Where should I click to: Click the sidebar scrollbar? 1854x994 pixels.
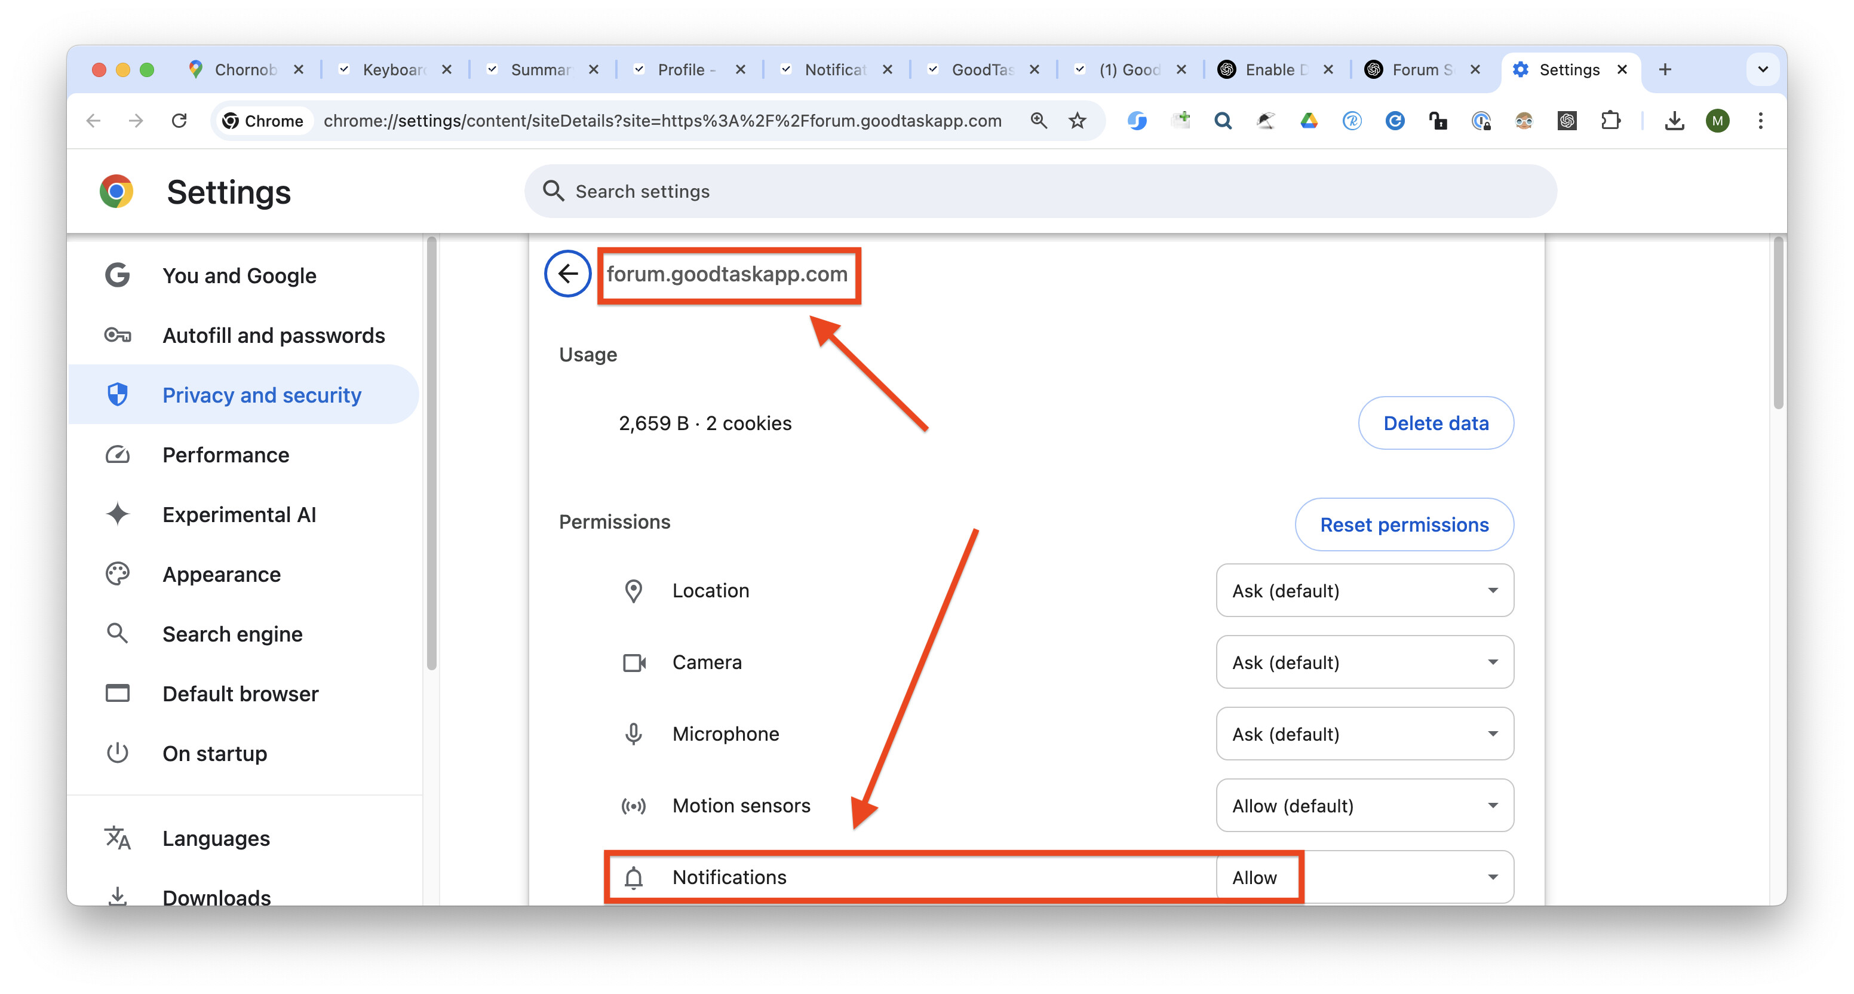432,453
